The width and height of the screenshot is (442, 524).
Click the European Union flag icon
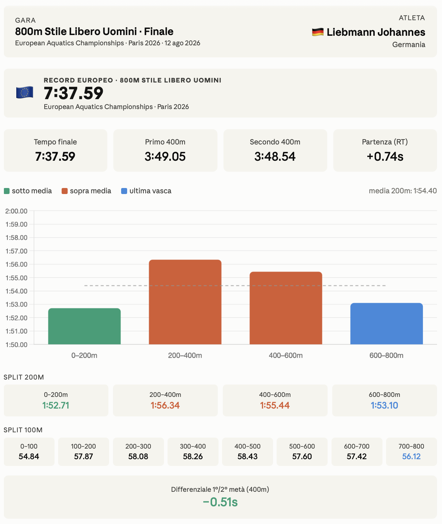[25, 93]
